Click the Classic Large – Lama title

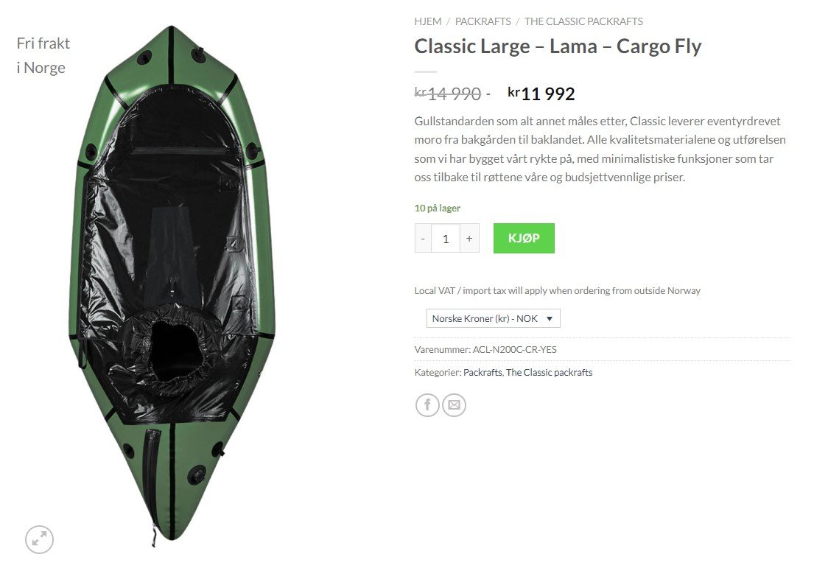point(558,46)
